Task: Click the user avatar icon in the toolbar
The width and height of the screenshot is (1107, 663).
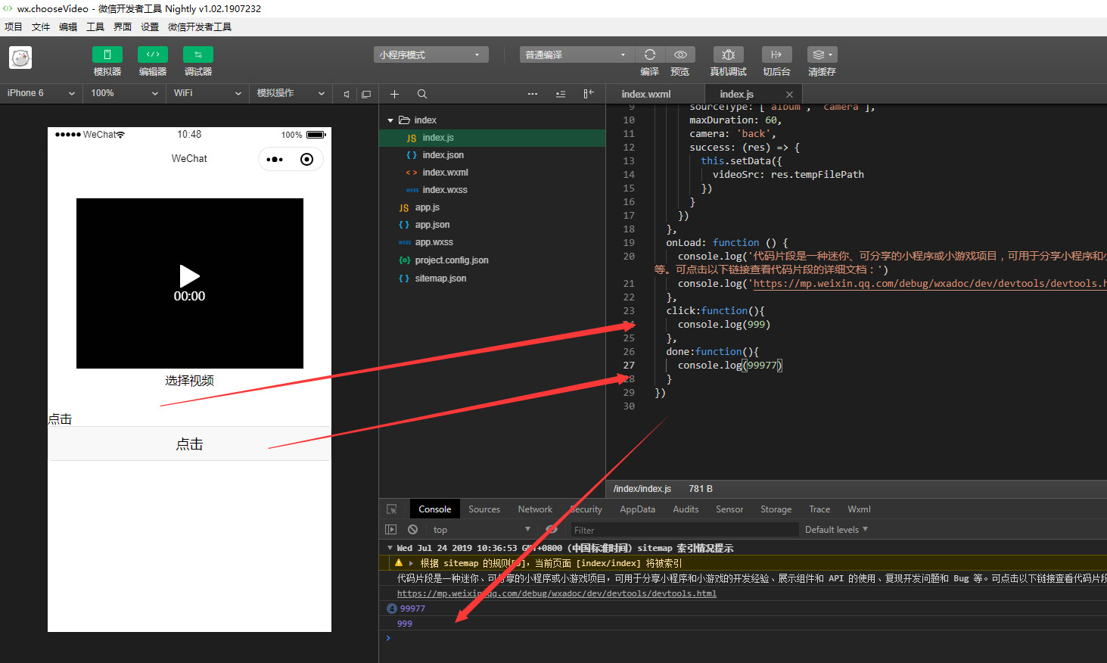Action: pos(20,58)
